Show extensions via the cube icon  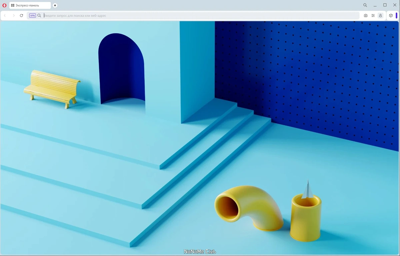click(x=391, y=16)
